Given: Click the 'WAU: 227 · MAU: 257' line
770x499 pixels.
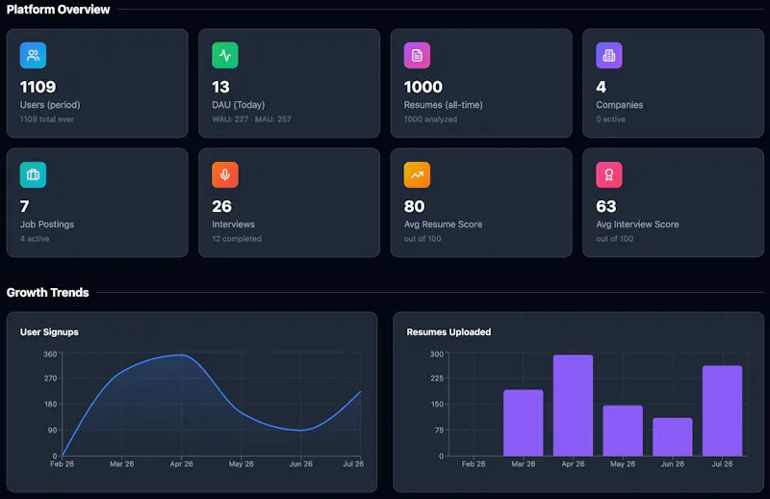Looking at the screenshot, I should point(251,119).
